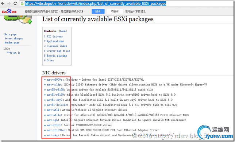Jump to 4 Driver map files section
The height and width of the screenshot is (142, 235).
pyautogui.click(x=57, y=51)
